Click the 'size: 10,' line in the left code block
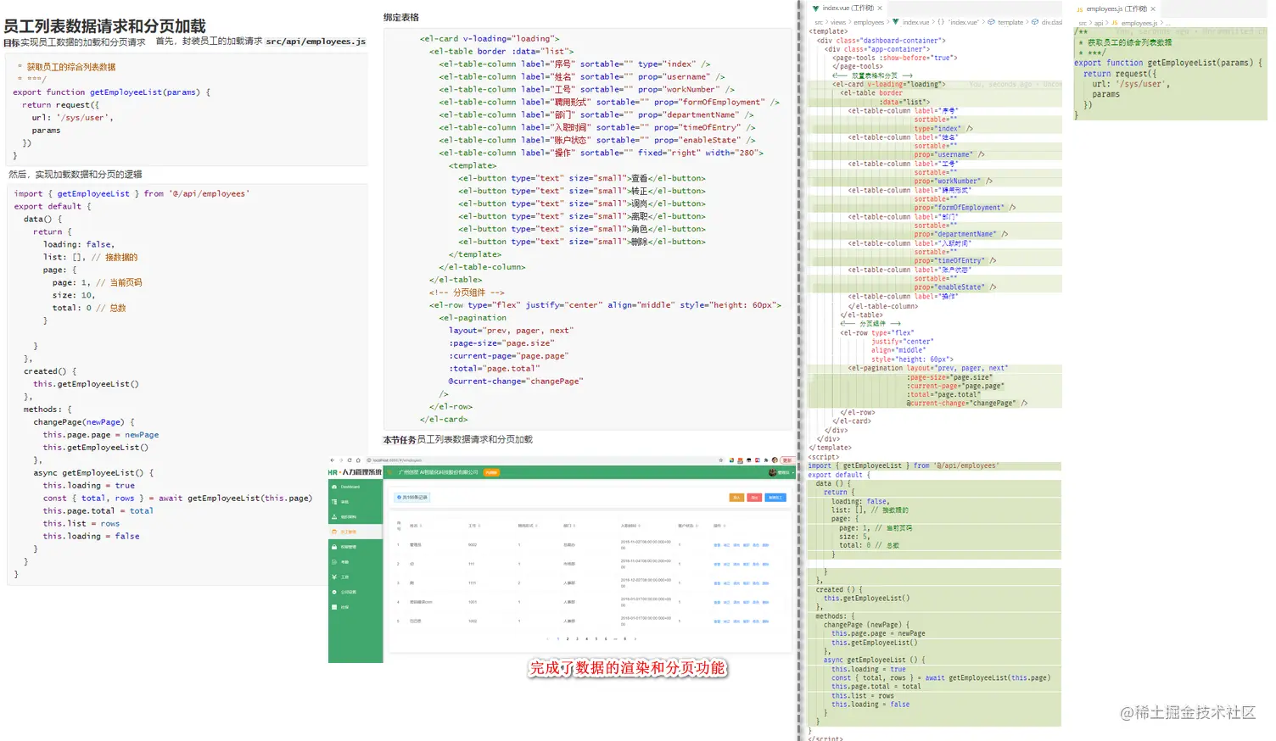 73,295
